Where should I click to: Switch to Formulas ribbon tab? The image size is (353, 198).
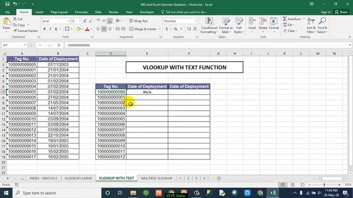[x=81, y=12]
